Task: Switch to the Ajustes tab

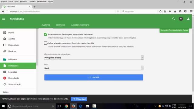Action: pos(46,25)
